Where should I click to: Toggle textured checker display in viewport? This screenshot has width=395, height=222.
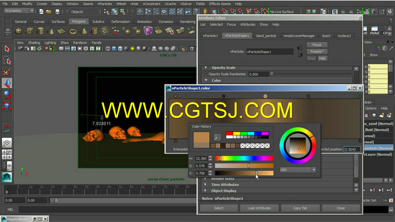pyautogui.click(x=126, y=48)
